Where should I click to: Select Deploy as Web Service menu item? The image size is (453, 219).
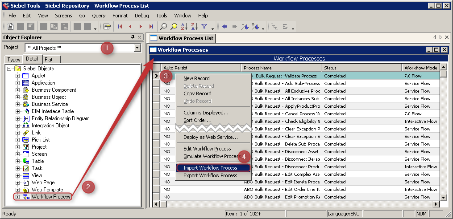tap(213, 137)
